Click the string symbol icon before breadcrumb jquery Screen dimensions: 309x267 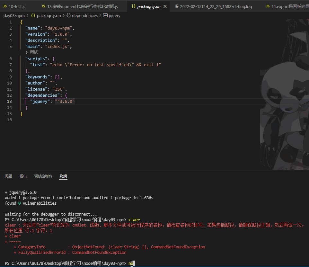pyautogui.click(x=105, y=15)
